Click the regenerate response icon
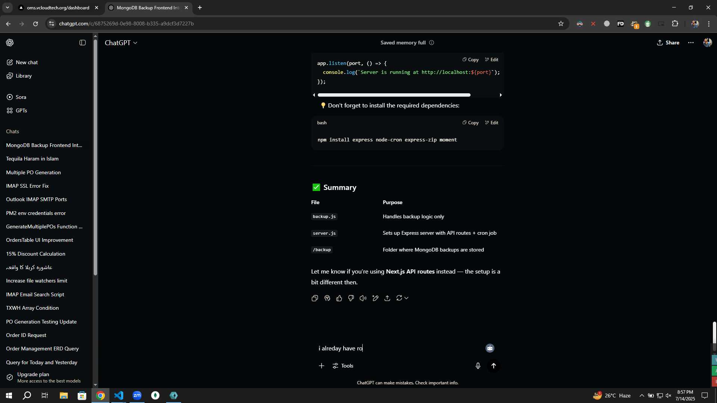The height and width of the screenshot is (403, 717). pyautogui.click(x=399, y=298)
